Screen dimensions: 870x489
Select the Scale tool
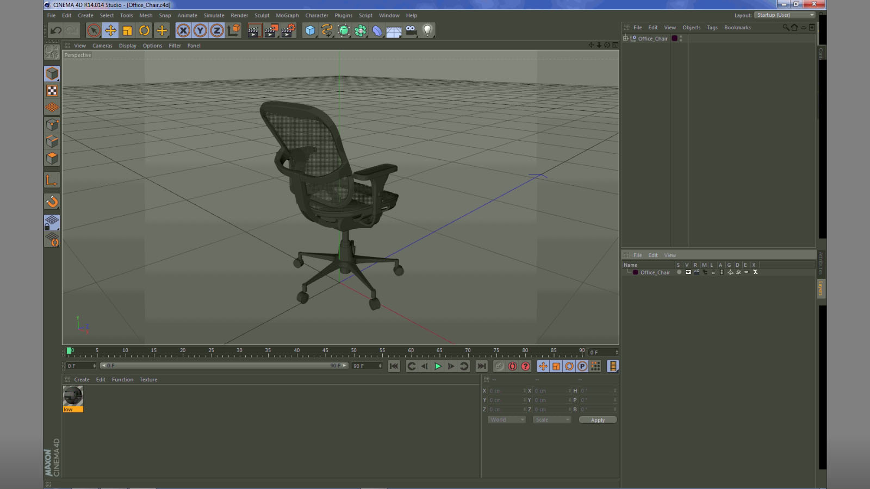point(127,30)
